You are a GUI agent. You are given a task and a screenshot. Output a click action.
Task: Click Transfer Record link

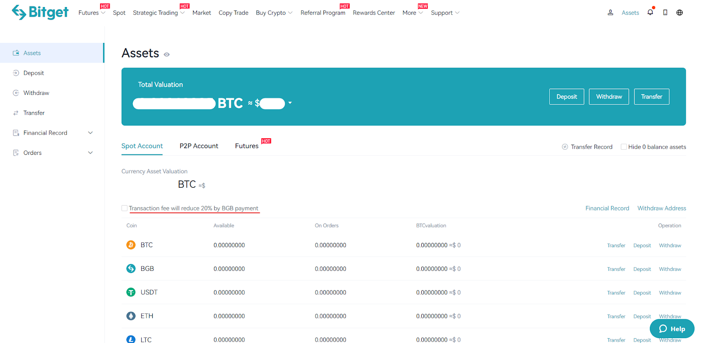(591, 147)
